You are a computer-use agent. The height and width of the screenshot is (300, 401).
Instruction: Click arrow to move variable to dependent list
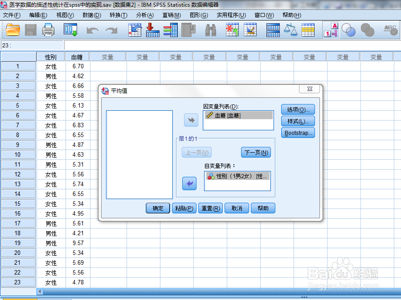pos(191,120)
